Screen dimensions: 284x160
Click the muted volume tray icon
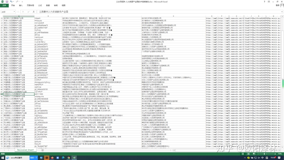point(259,158)
